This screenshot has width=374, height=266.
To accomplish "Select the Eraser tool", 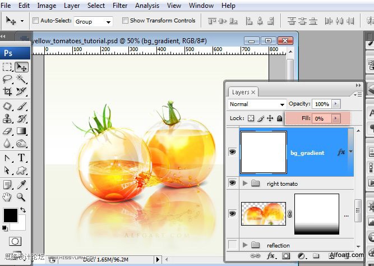I will (x=7, y=131).
